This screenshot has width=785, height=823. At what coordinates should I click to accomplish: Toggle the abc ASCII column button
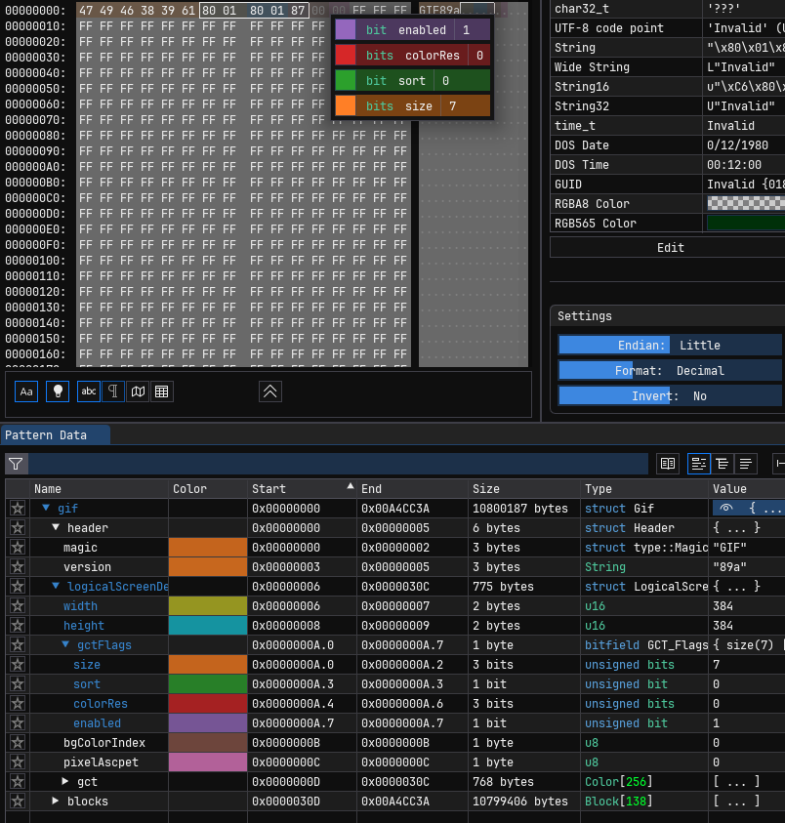pos(89,391)
